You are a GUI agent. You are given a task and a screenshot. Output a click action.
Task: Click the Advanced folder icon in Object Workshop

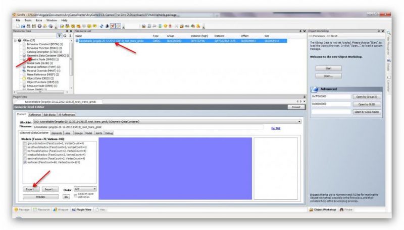tap(314, 89)
